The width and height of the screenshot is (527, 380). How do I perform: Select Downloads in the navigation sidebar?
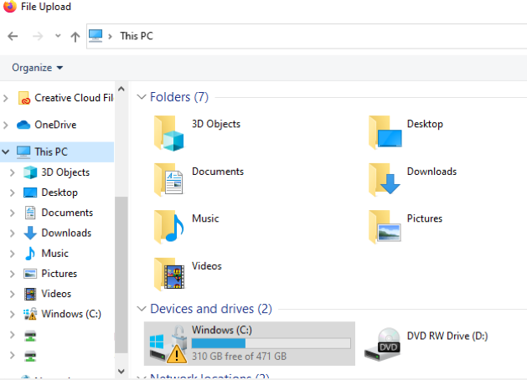(65, 233)
